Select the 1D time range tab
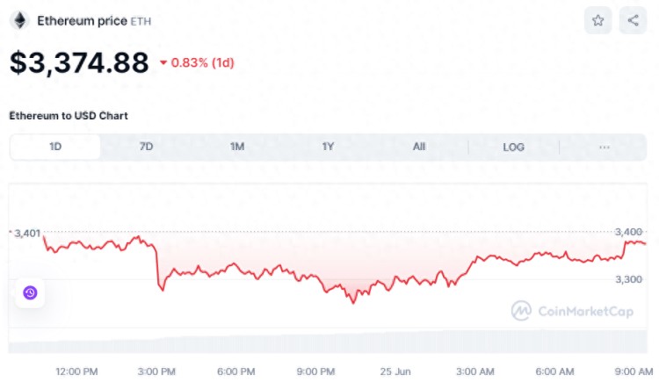 55,147
